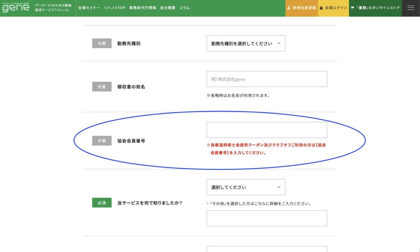Open the hamburger menu icon
Viewport: 420px width, 252px height.
[x=411, y=8]
